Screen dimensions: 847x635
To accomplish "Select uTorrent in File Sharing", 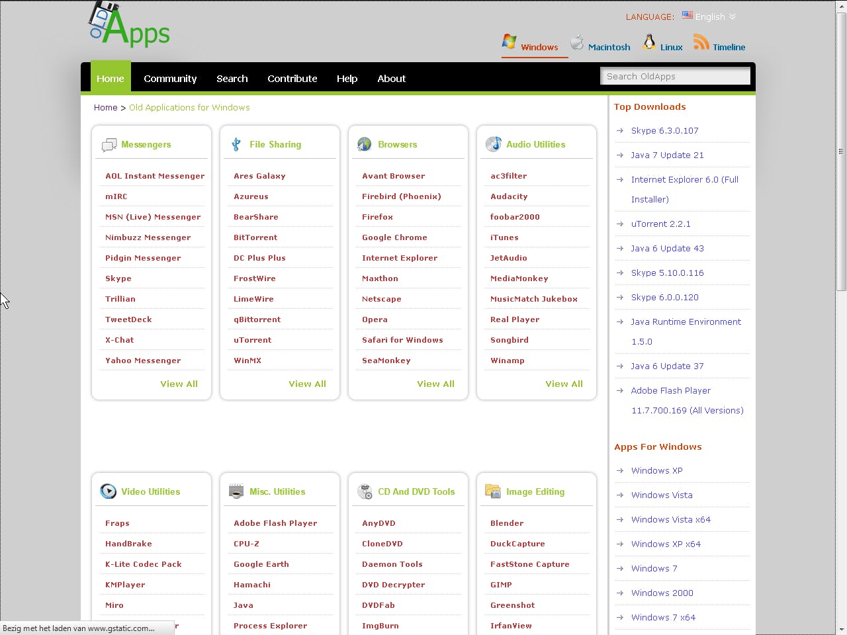I will [x=253, y=340].
